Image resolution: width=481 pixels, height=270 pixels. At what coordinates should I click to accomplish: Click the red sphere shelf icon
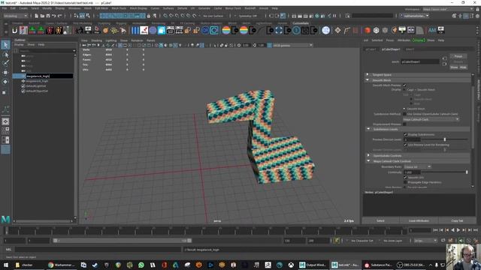click(x=368, y=30)
